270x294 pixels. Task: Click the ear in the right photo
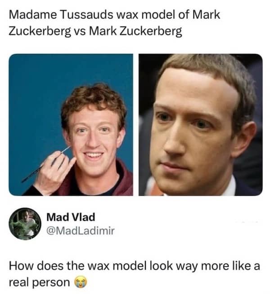pos(244,140)
